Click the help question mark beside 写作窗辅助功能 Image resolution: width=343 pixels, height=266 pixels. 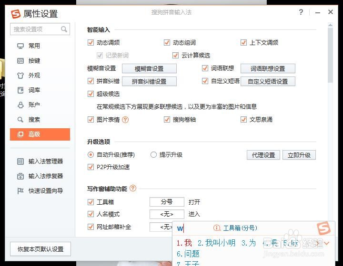pyautogui.click(x=133, y=188)
